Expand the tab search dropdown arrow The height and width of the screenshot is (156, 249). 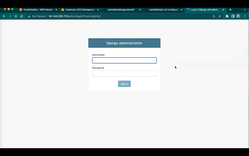[x=245, y=10]
